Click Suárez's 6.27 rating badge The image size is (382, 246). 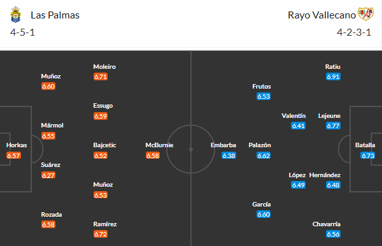[48, 175]
